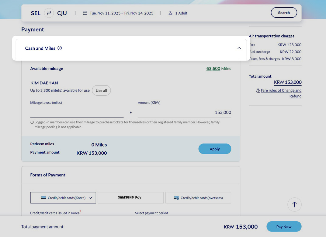Click the fare rules money bag icon
The image size is (326, 237).
[x=258, y=90]
